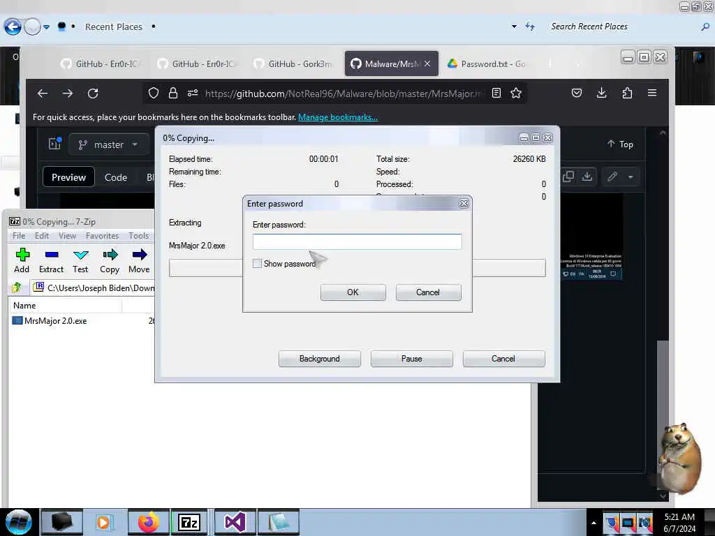Click the 7-Zip Copy toolbar icon
This screenshot has height=536, width=715.
pos(110,261)
